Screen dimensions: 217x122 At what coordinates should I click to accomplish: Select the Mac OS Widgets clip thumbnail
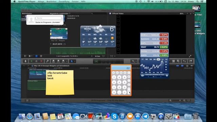tap(59, 34)
